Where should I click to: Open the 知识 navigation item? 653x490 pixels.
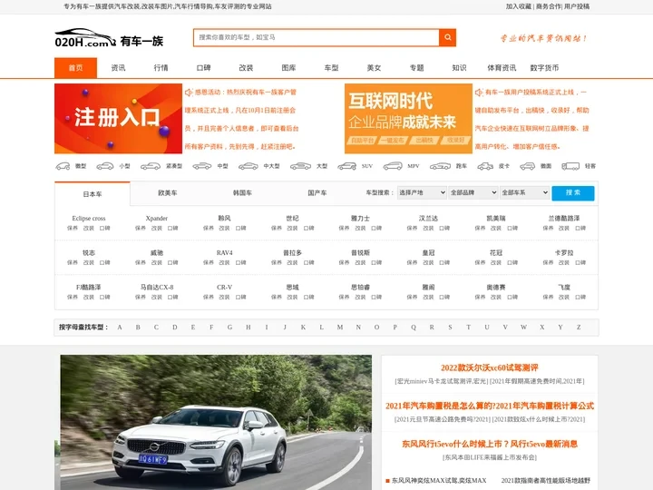coord(459,68)
